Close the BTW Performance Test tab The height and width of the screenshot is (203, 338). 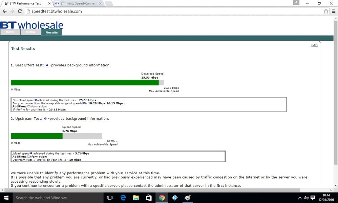coord(49,3)
